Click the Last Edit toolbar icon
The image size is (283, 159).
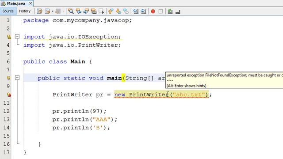39,11
